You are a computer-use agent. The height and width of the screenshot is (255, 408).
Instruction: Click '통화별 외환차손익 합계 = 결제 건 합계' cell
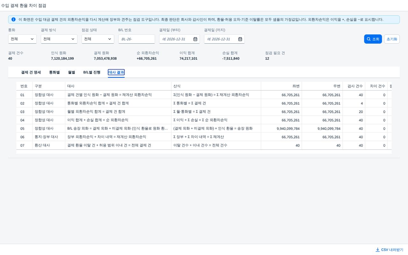tap(118, 103)
